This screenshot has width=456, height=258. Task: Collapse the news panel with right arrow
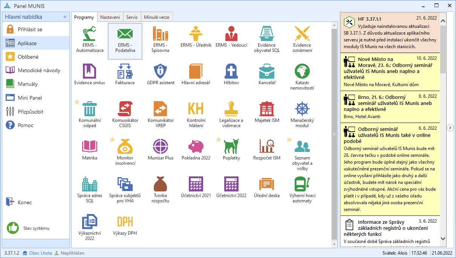point(450,128)
